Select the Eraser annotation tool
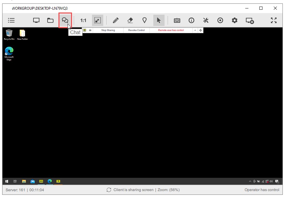This screenshot has height=197, width=285. [130, 20]
